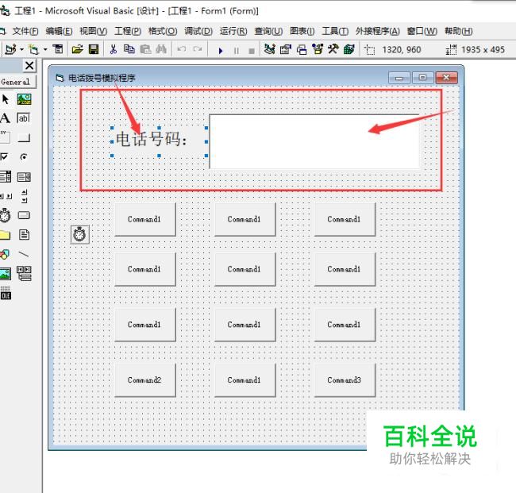The width and height of the screenshot is (516, 493).
Task: Open the 调试(D) menu
Action: pyautogui.click(x=198, y=31)
